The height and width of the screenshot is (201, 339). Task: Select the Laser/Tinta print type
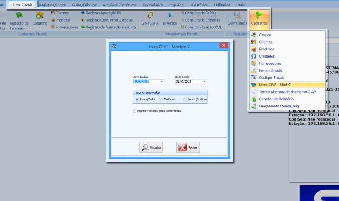(137, 99)
